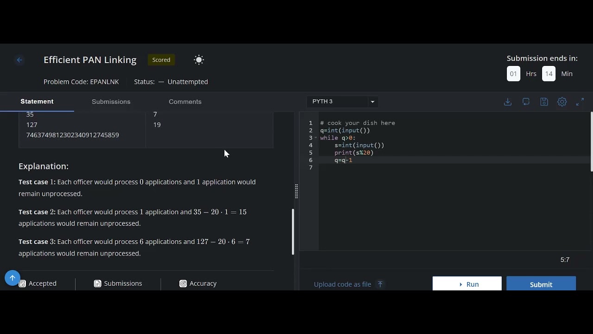The height and width of the screenshot is (334, 593).
Task: Click the Submissions icon at the bottom
Action: [x=97, y=283]
